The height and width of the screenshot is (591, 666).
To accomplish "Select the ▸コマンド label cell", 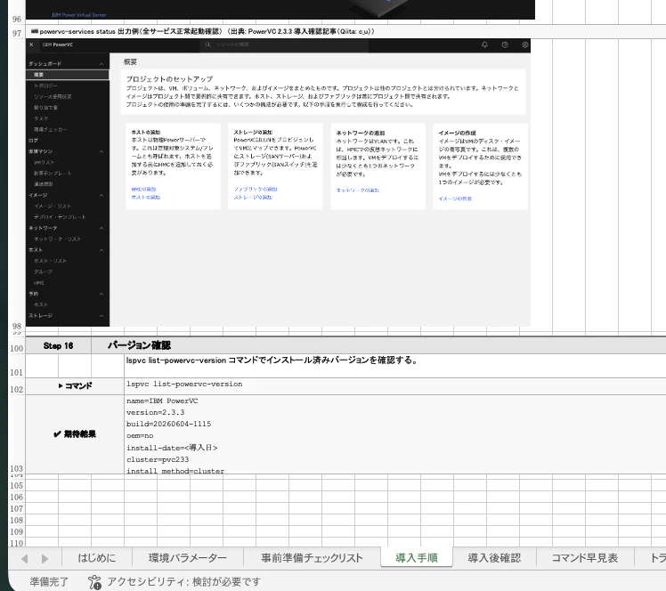I will click(x=75, y=386).
